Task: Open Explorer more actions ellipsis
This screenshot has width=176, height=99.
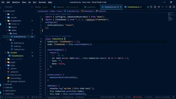Action: point(32,7)
